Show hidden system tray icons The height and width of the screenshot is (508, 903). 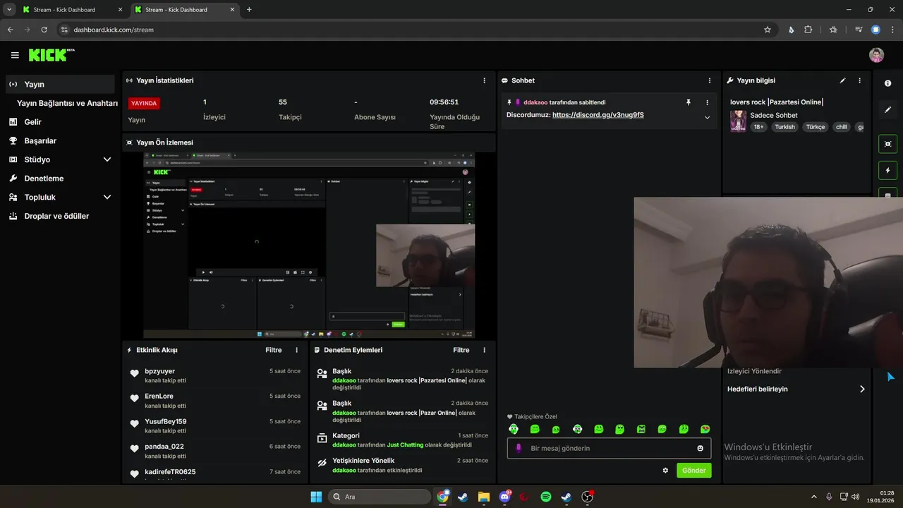click(813, 497)
